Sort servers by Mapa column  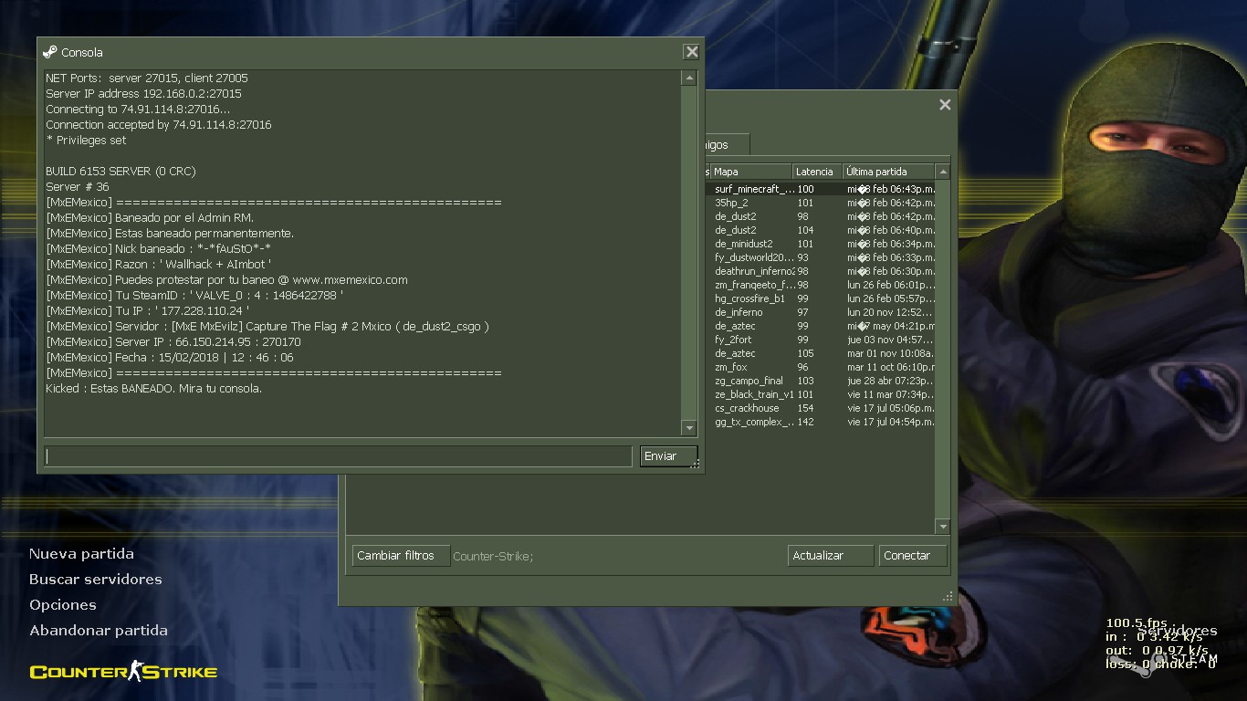click(x=750, y=172)
